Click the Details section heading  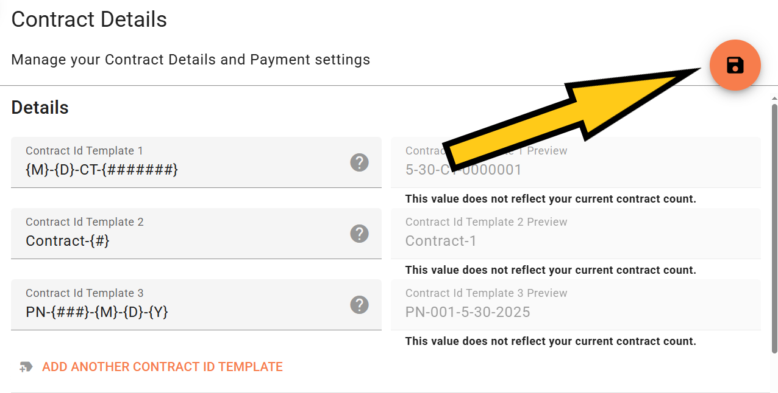pyautogui.click(x=40, y=108)
